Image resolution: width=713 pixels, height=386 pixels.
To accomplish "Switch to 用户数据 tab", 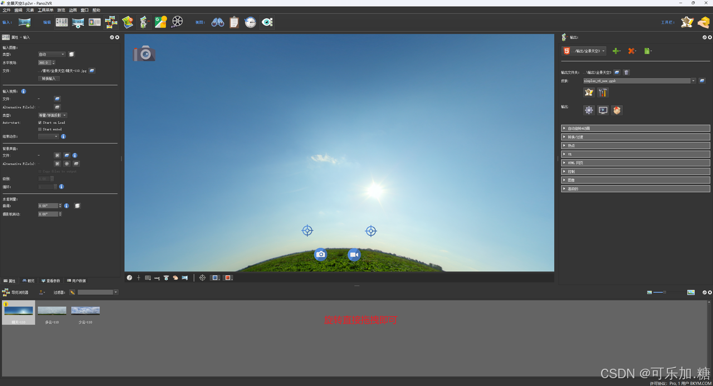I will click(x=76, y=281).
